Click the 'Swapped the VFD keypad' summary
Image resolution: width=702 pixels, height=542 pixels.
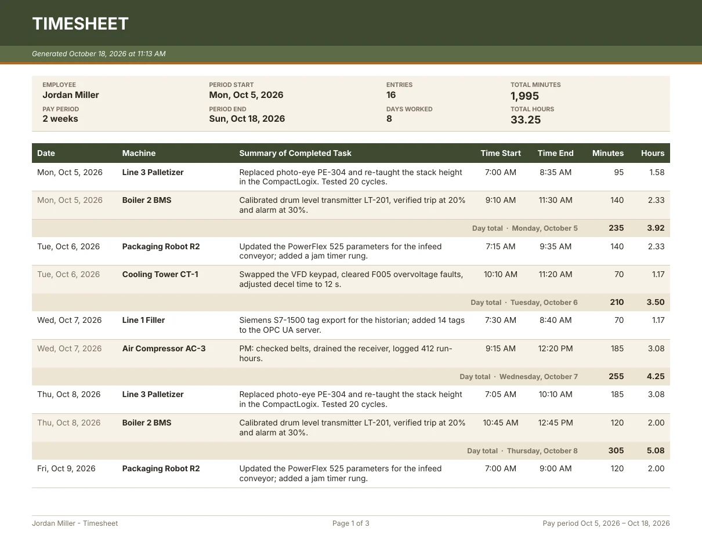[x=351, y=279]
